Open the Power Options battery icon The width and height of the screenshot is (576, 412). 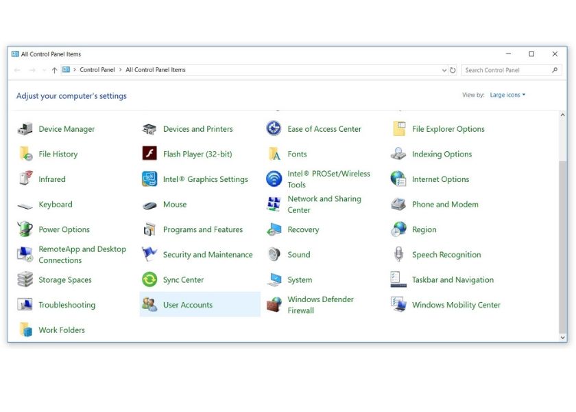click(x=25, y=229)
